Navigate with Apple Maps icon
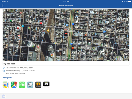 coord(6,85)
